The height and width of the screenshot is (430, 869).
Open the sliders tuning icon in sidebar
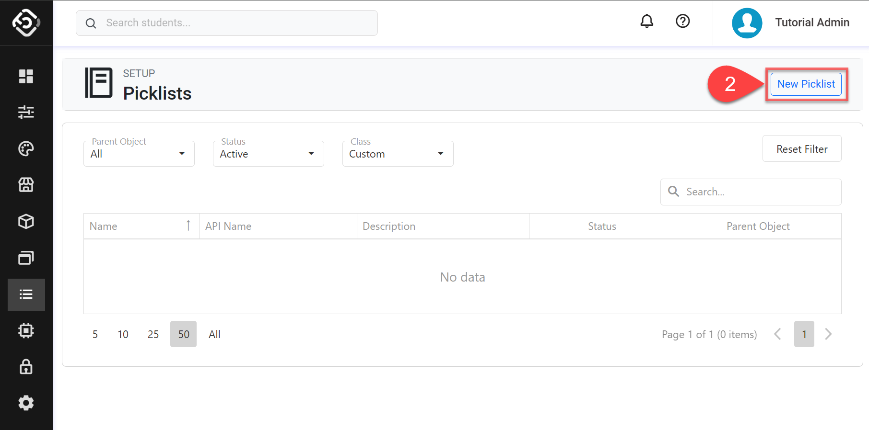pyautogui.click(x=26, y=112)
